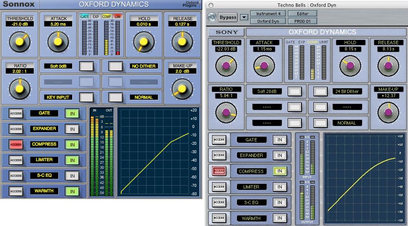The width and height of the screenshot is (408, 226).
Task: Click the Soft 0dB button in Sonnox
Action: click(87, 66)
